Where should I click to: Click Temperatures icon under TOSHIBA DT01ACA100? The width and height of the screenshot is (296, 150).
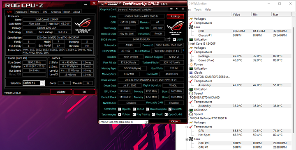pos(191,102)
